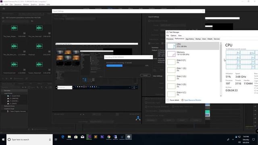Switch to the Startup tab in Task Manager

(198, 39)
